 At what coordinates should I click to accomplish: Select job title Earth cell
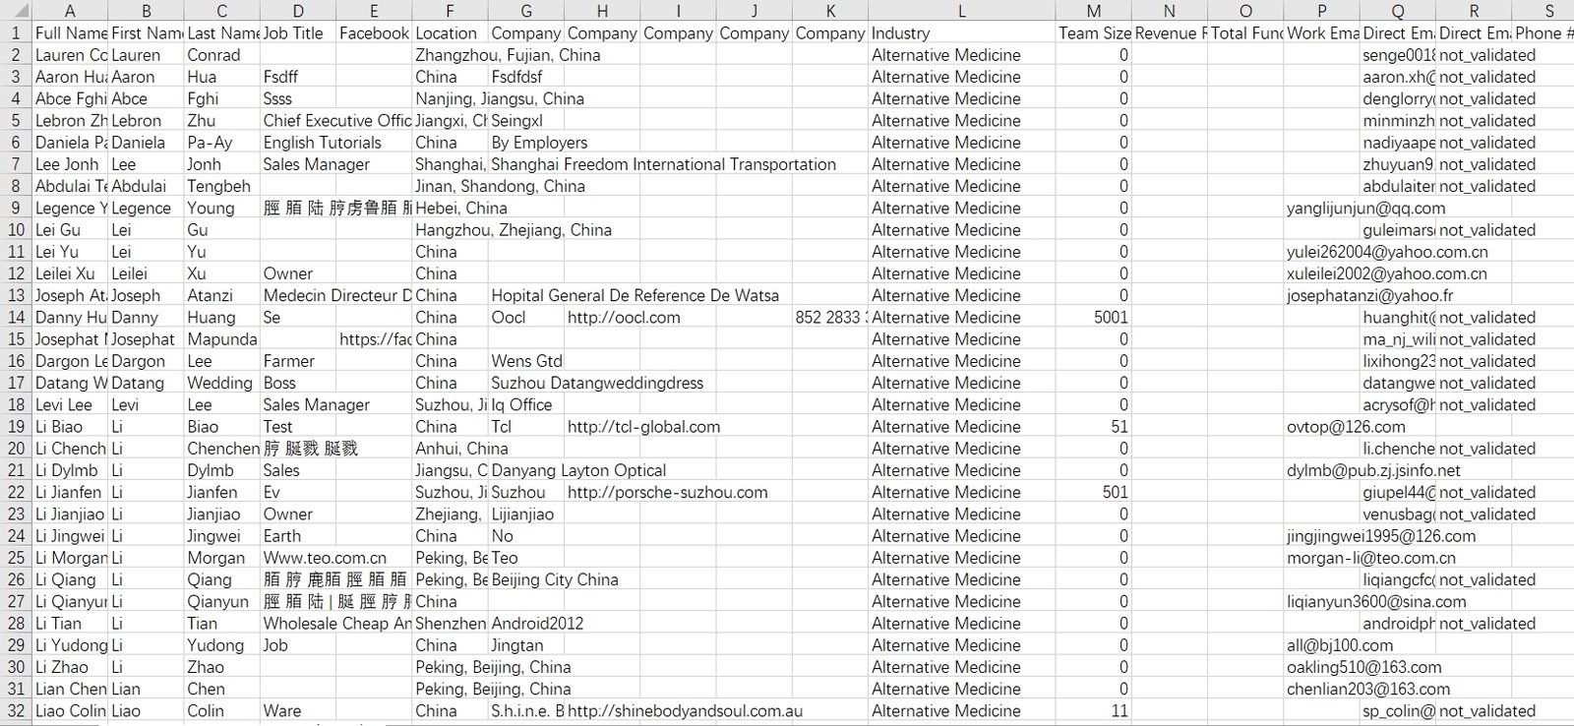click(x=298, y=536)
